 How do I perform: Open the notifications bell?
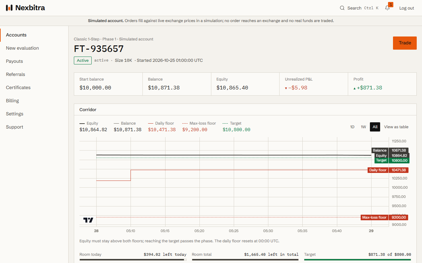[387, 8]
